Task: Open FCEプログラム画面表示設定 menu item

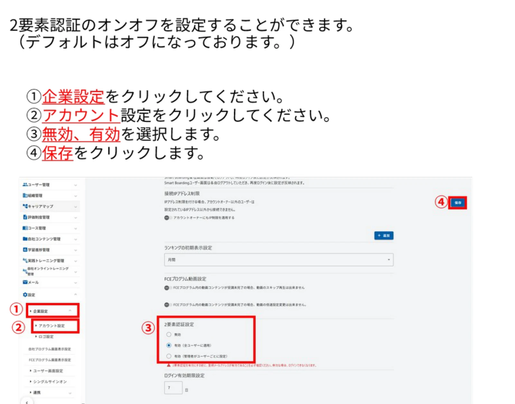Action: tap(50, 360)
